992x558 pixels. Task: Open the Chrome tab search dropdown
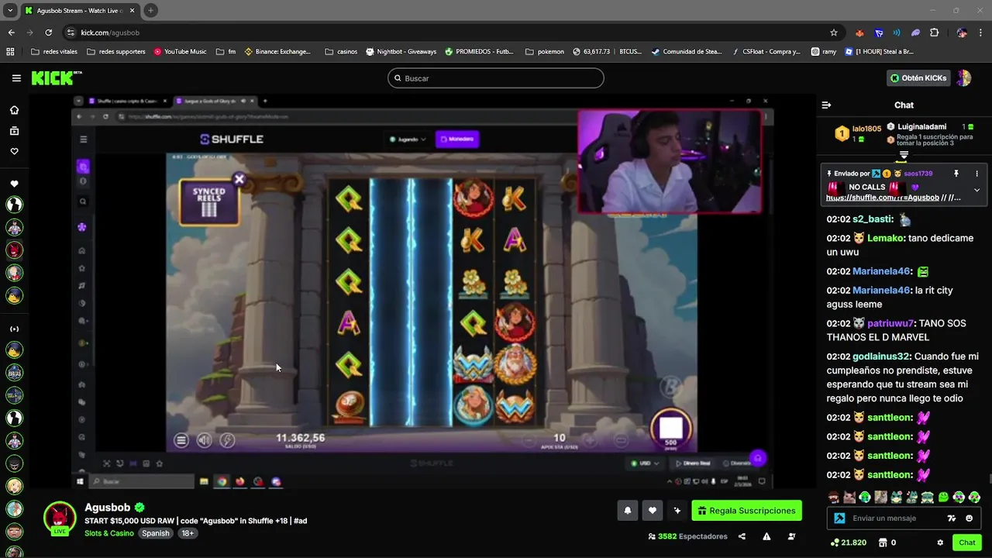click(x=10, y=10)
